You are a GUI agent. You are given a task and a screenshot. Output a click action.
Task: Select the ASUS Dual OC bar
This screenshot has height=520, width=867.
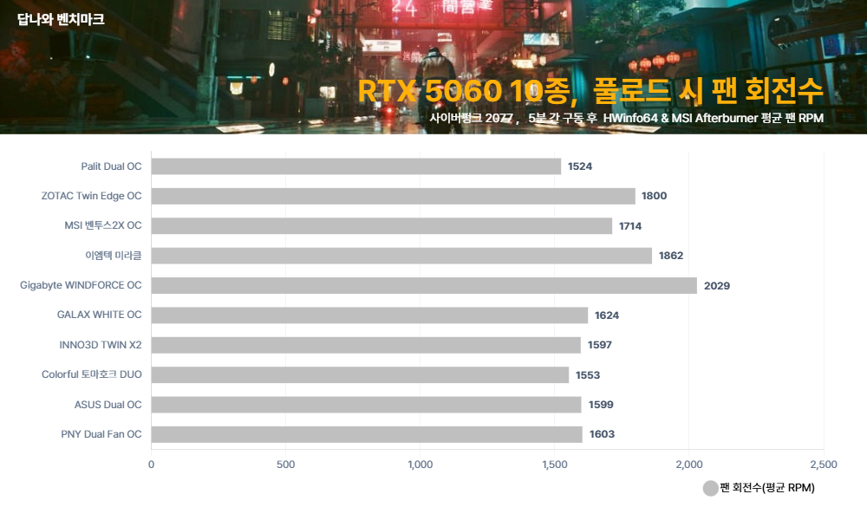[366, 405]
